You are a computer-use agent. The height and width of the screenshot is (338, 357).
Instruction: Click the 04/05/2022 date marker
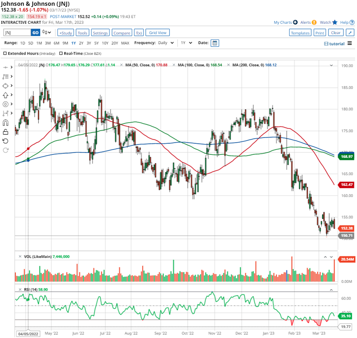tap(28, 334)
